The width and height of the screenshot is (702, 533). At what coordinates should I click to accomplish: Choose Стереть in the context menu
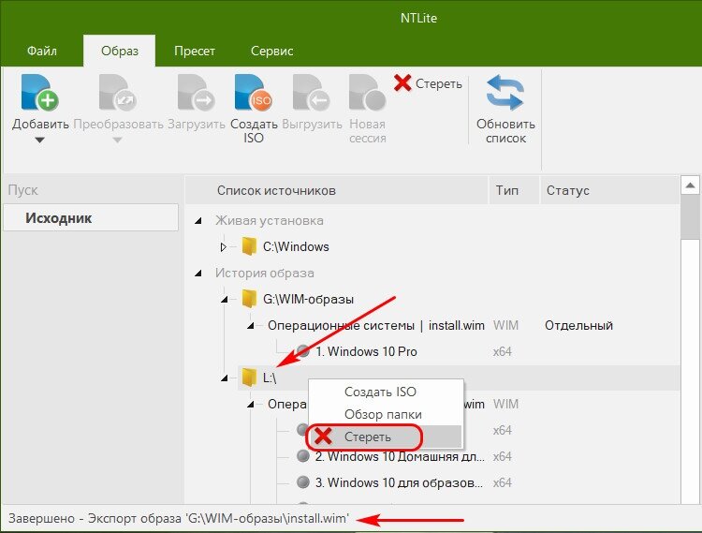(385, 437)
